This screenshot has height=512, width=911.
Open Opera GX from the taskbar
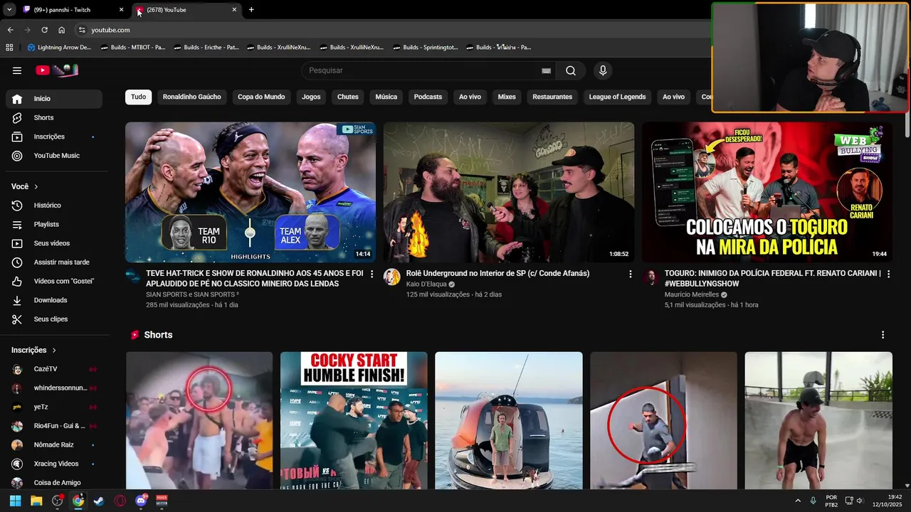[120, 501]
